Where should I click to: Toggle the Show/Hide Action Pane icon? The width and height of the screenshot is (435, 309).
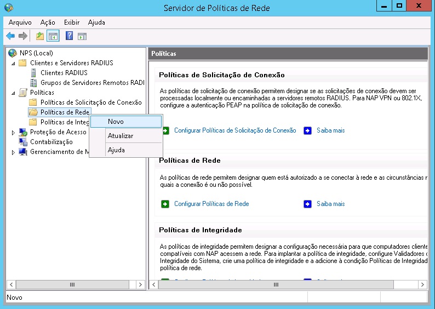[x=82, y=36]
